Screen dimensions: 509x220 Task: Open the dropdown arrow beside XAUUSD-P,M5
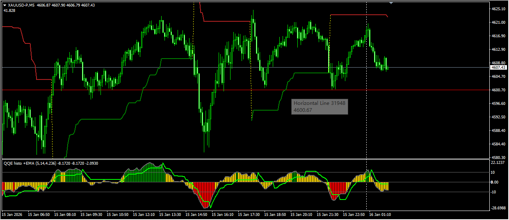coord(5,5)
